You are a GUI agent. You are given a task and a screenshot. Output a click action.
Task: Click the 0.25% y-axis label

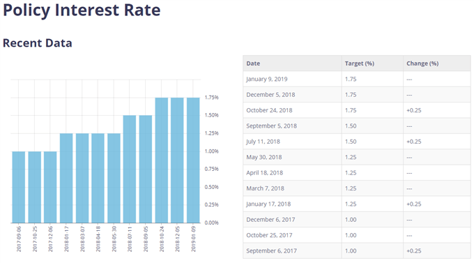point(212,204)
